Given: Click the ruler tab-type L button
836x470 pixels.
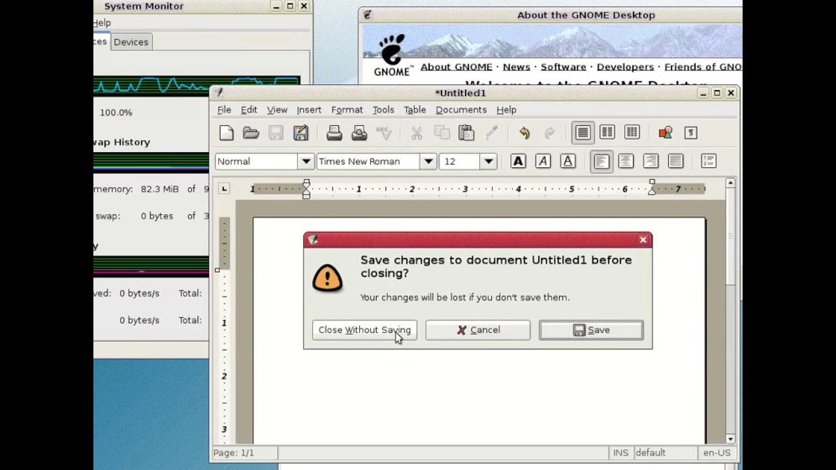Looking at the screenshot, I should 224,189.
